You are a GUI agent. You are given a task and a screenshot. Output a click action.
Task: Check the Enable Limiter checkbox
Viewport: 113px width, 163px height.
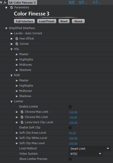70,107
